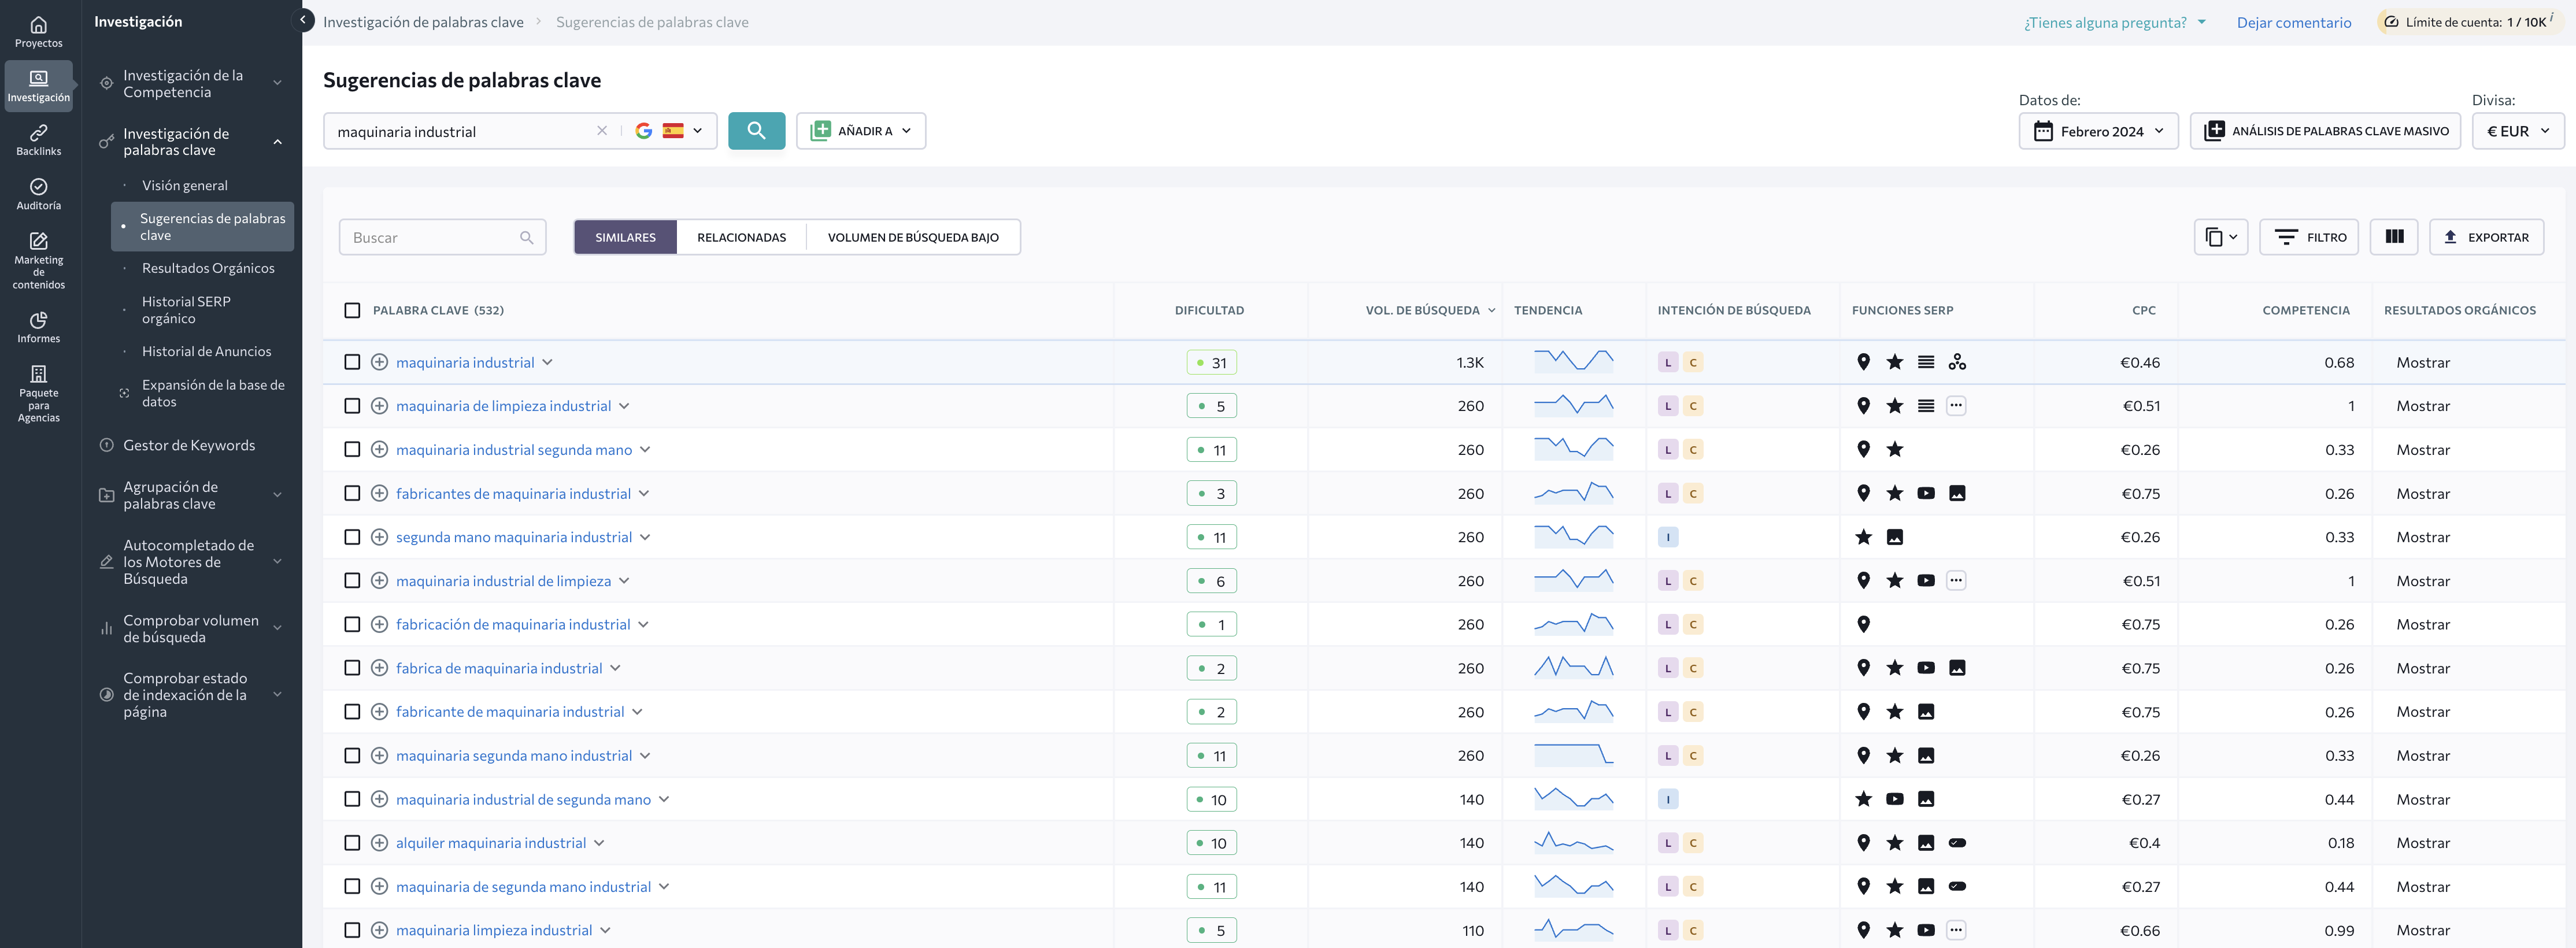The image size is (2576, 948).
Task: Open the EUR currency dropdown
Action: 2517,131
